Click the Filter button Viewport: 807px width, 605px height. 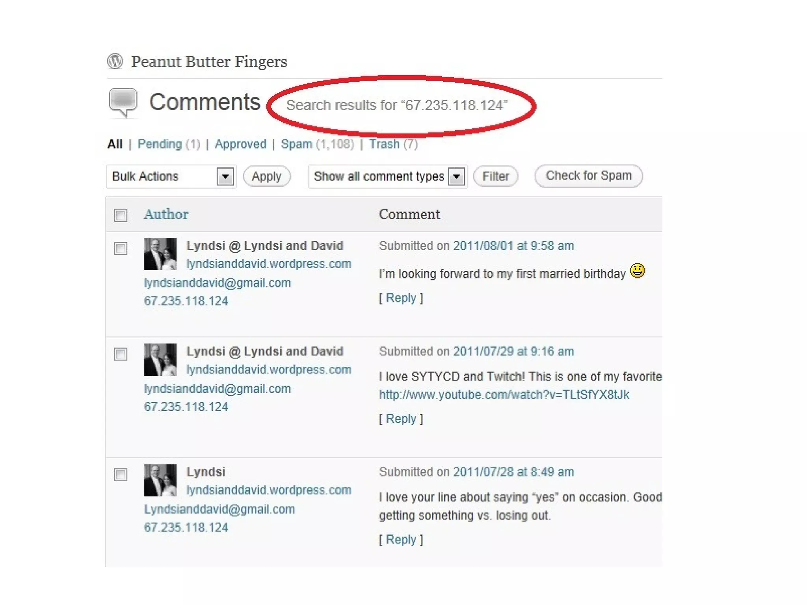[x=496, y=176]
